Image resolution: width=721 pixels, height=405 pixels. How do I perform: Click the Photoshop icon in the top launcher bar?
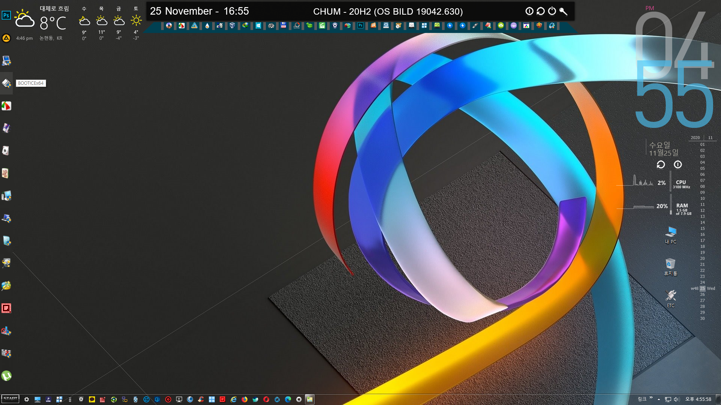coord(360,25)
